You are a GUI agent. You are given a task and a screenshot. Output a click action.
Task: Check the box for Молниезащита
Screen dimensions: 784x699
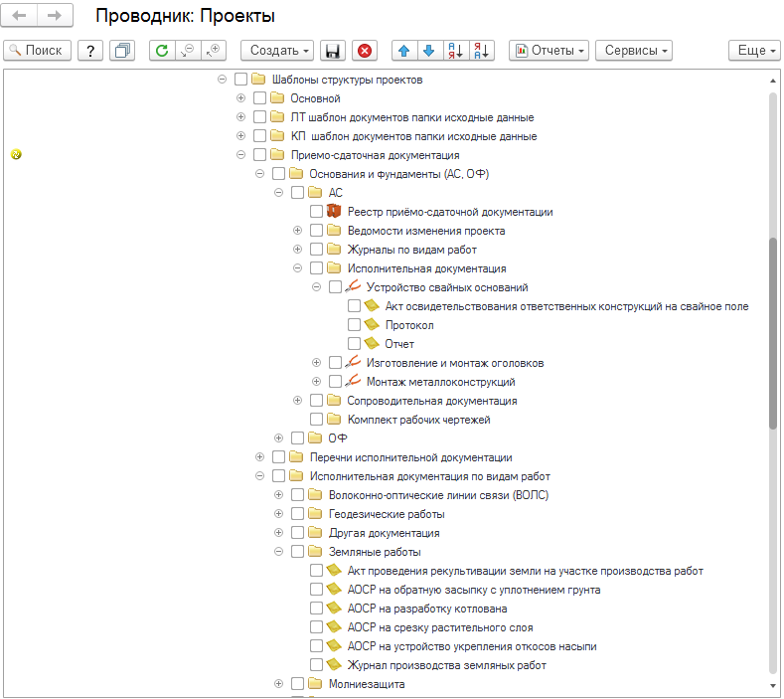point(297,683)
